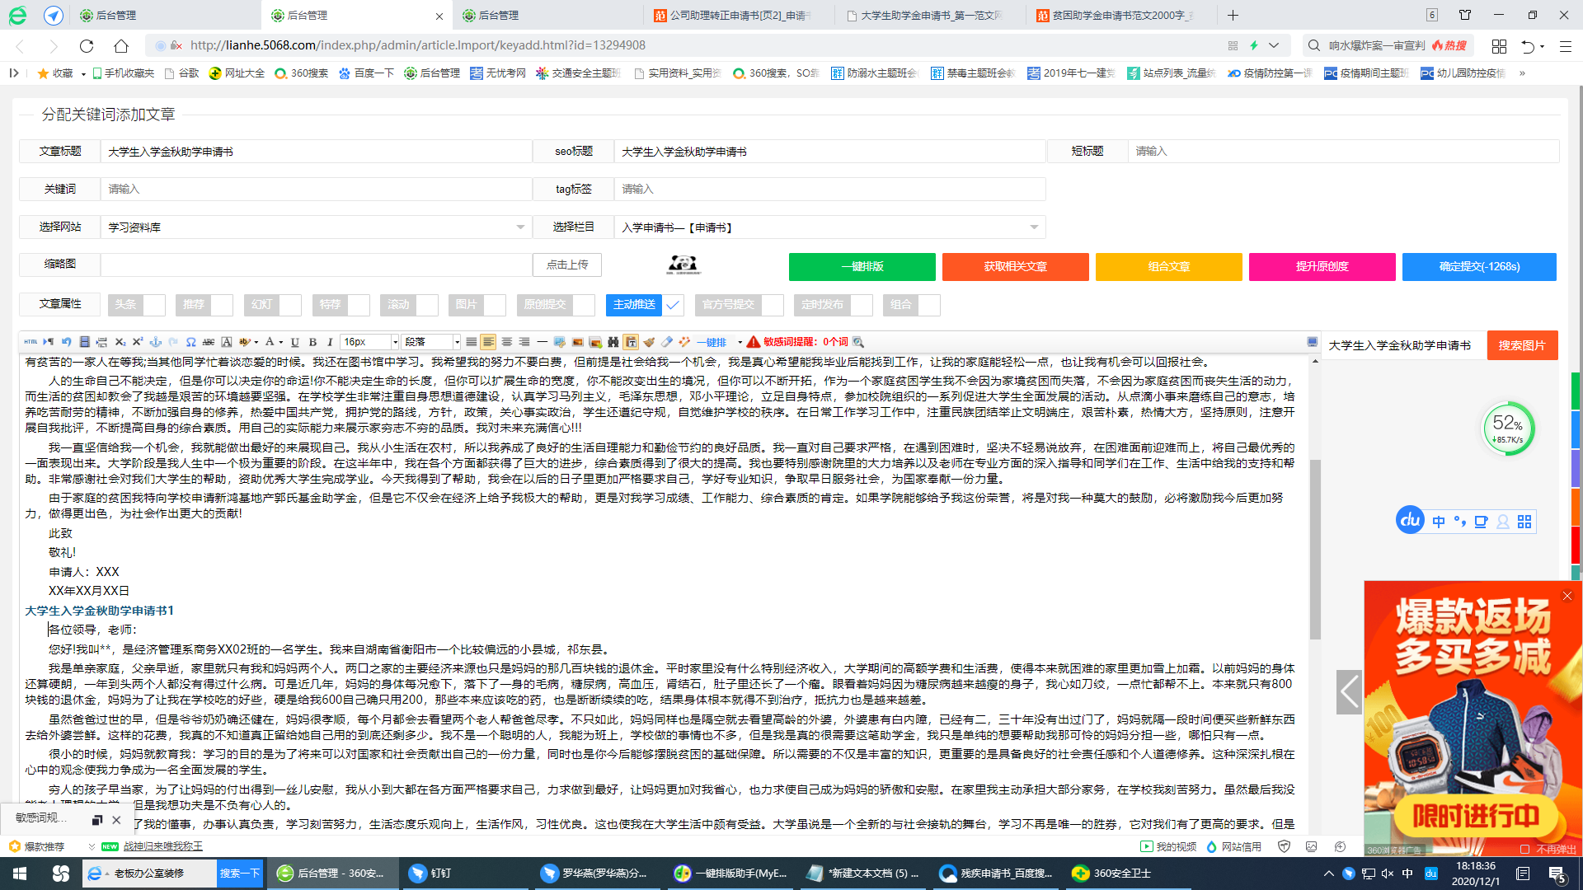
Task: Enable the 头条 toggle
Action: 151,304
